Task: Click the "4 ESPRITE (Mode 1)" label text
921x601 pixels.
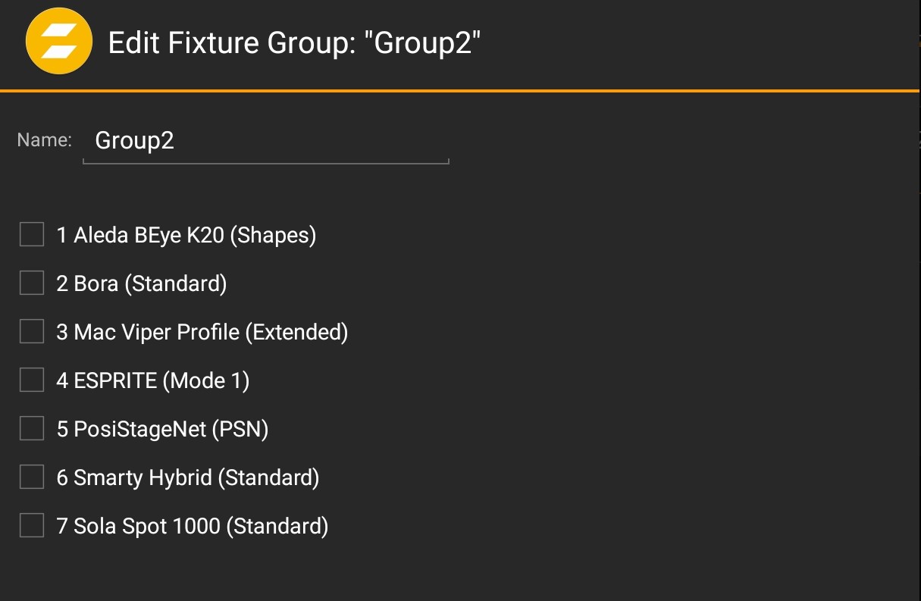Action: tap(152, 381)
